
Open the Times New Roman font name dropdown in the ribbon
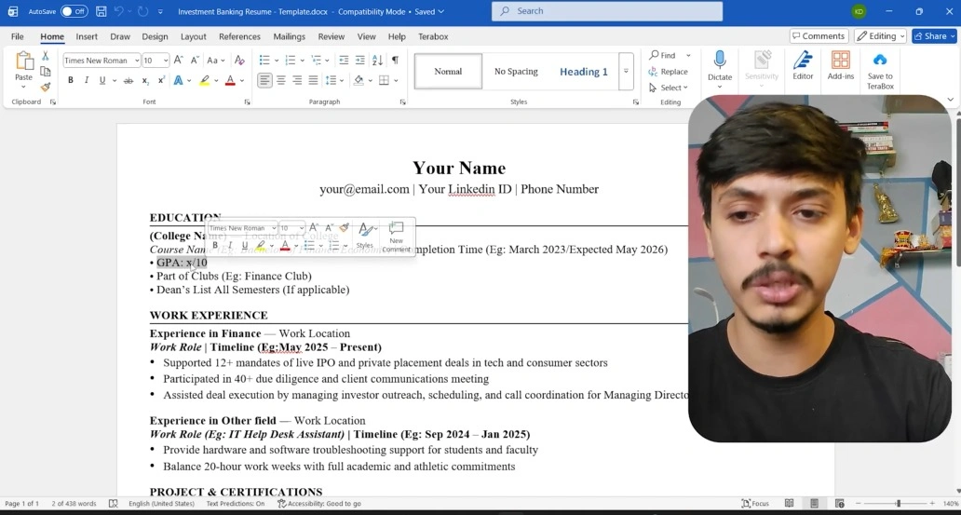click(x=136, y=61)
